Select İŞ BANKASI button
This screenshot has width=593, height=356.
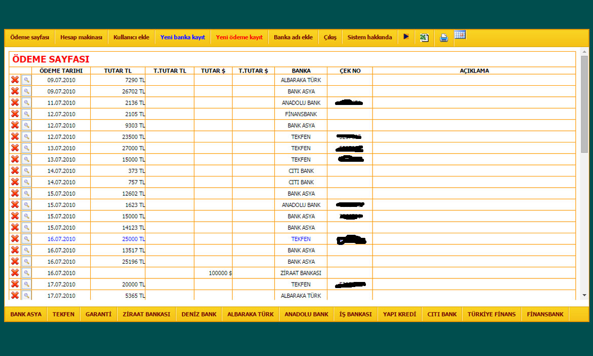tap(355, 314)
